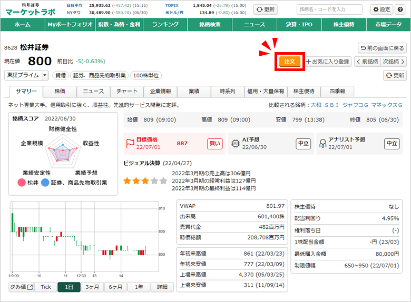
Task: Open 株主優待 in the green navigation bar
Action: 344,25
